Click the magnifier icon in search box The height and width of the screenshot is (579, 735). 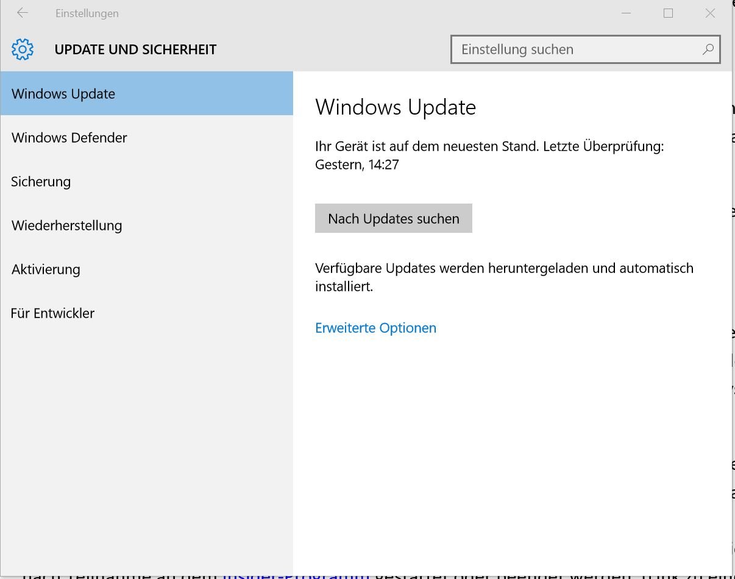coord(708,49)
